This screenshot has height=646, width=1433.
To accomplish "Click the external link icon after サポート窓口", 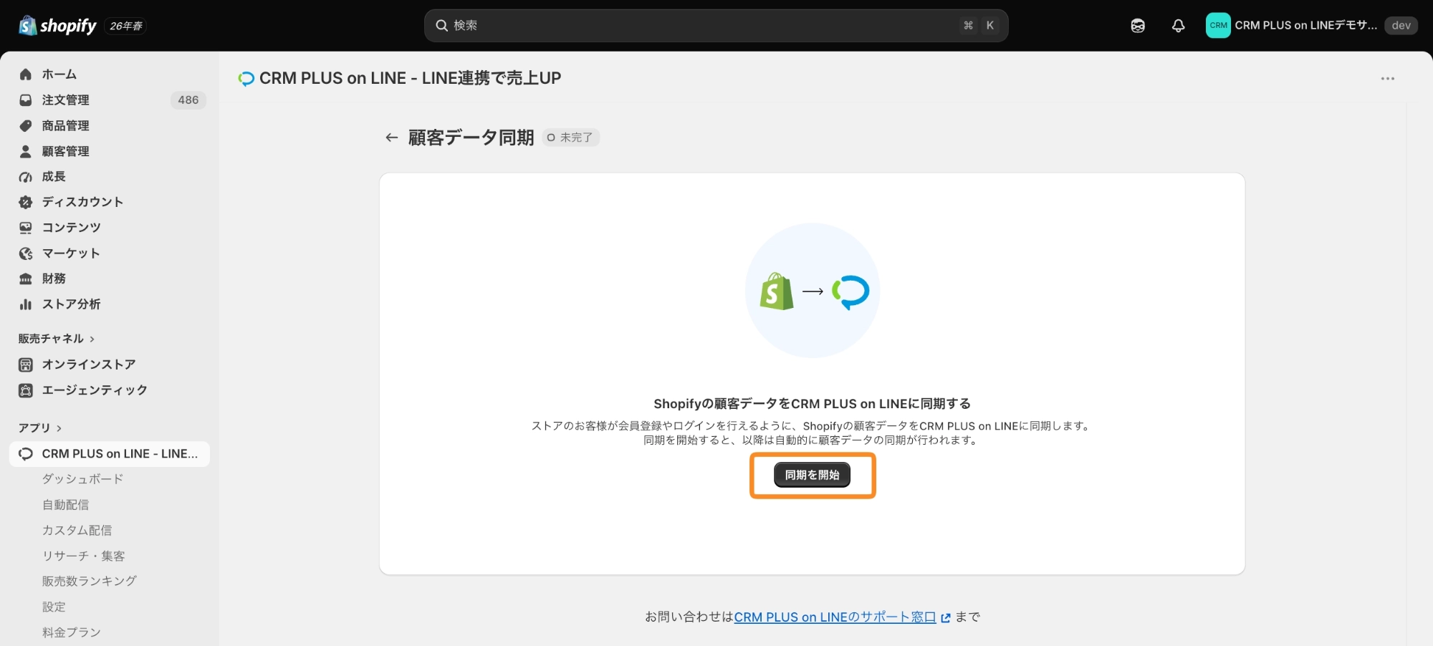I will pos(946,617).
